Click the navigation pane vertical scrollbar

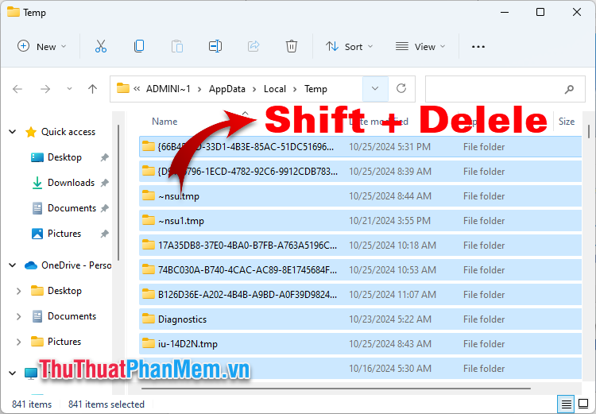pyautogui.click(x=118, y=193)
